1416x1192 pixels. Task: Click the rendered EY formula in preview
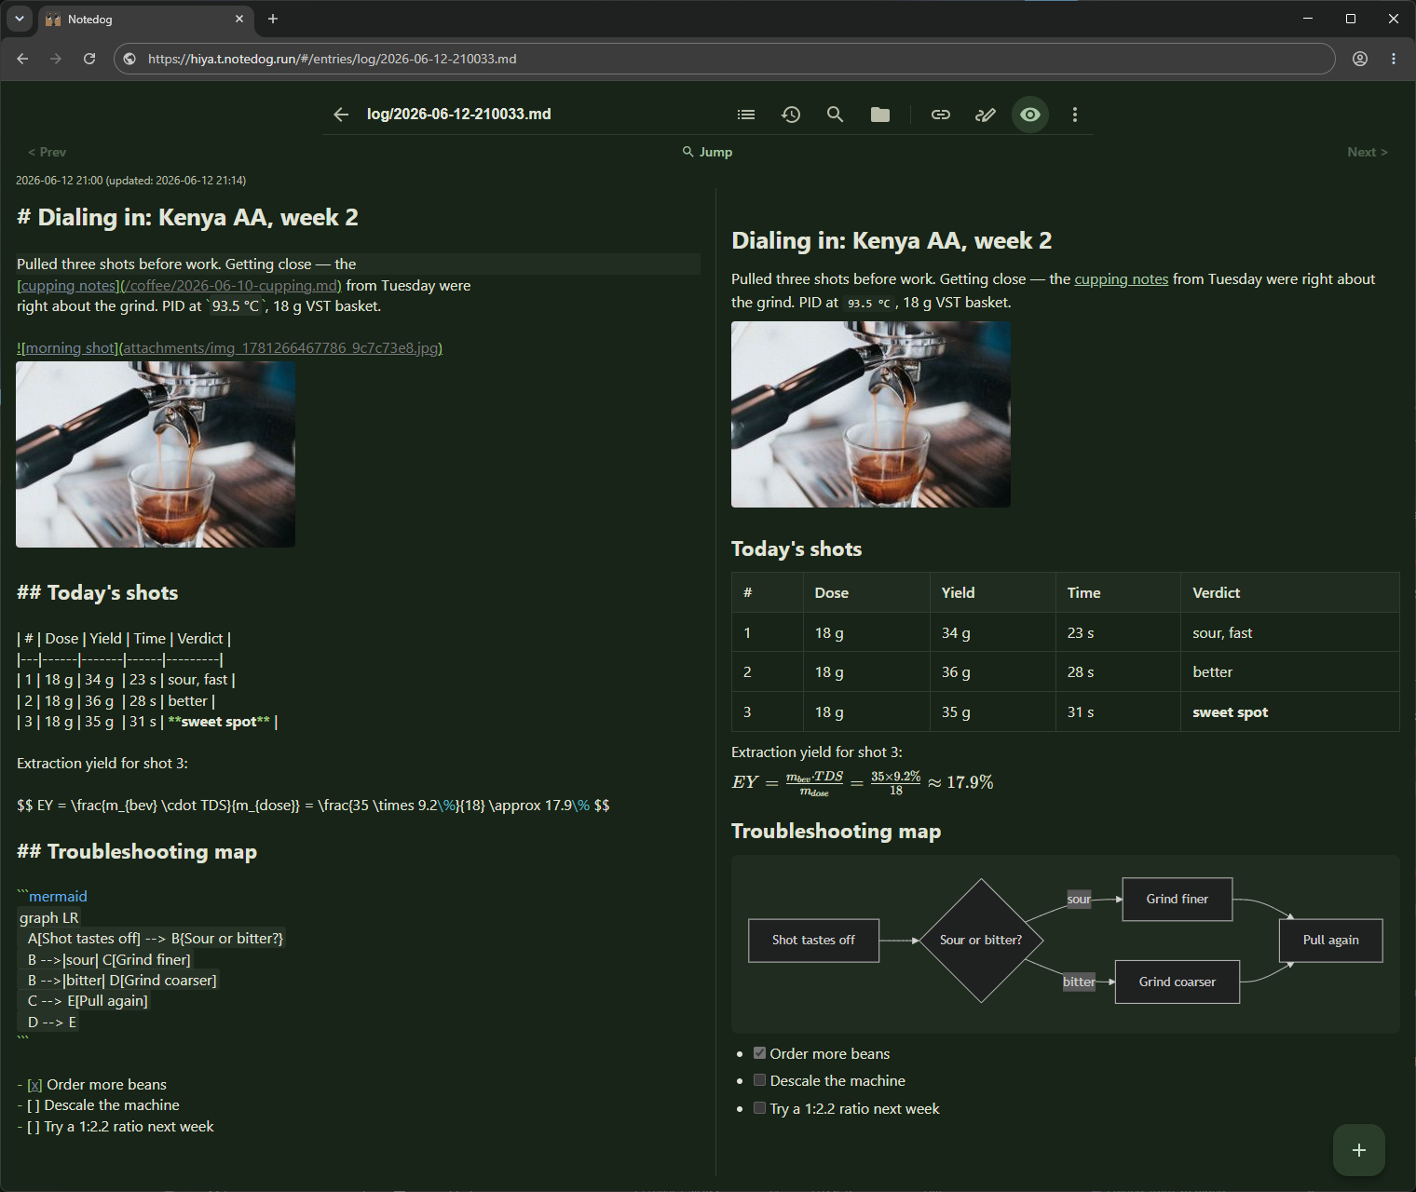point(863,782)
